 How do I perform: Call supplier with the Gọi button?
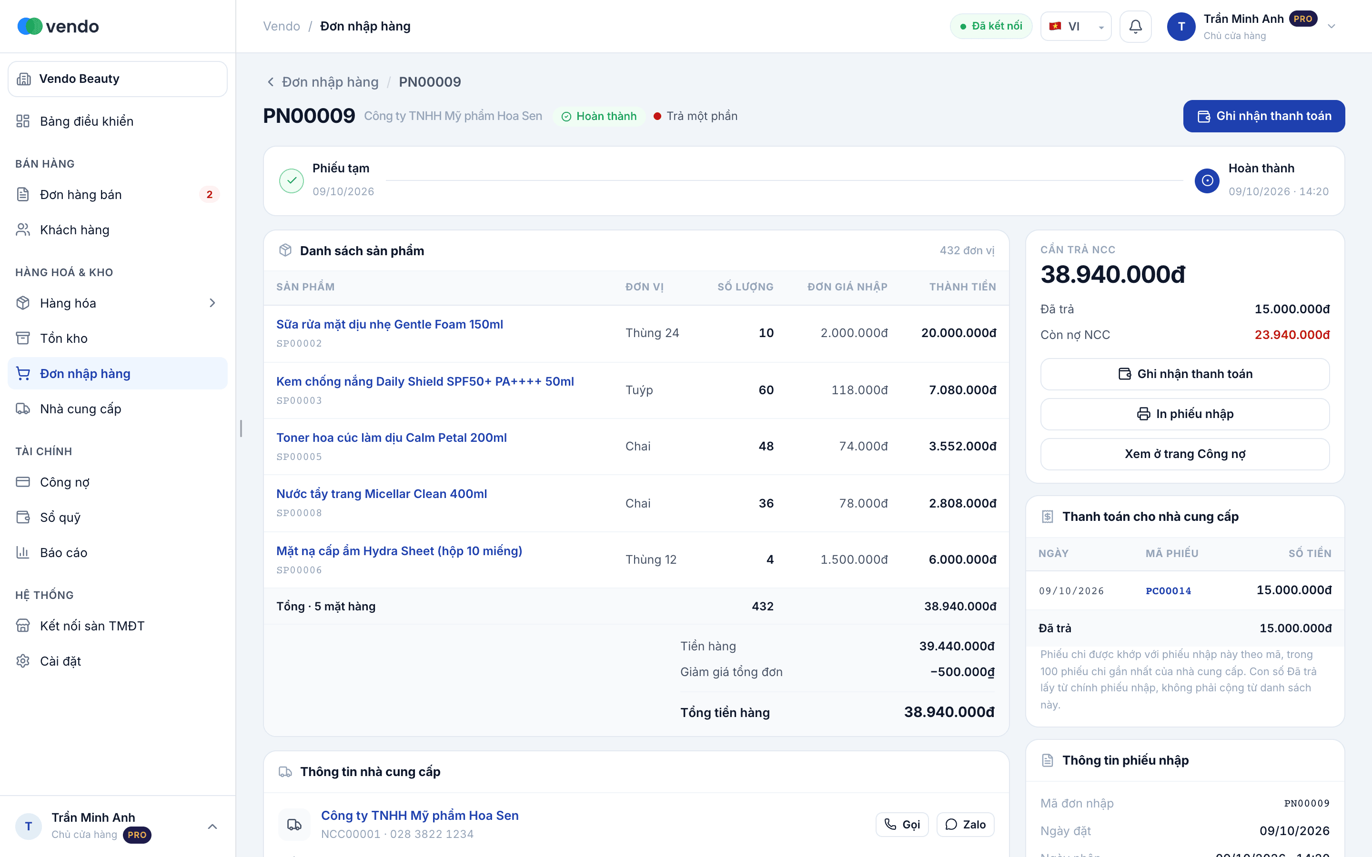[x=902, y=824]
